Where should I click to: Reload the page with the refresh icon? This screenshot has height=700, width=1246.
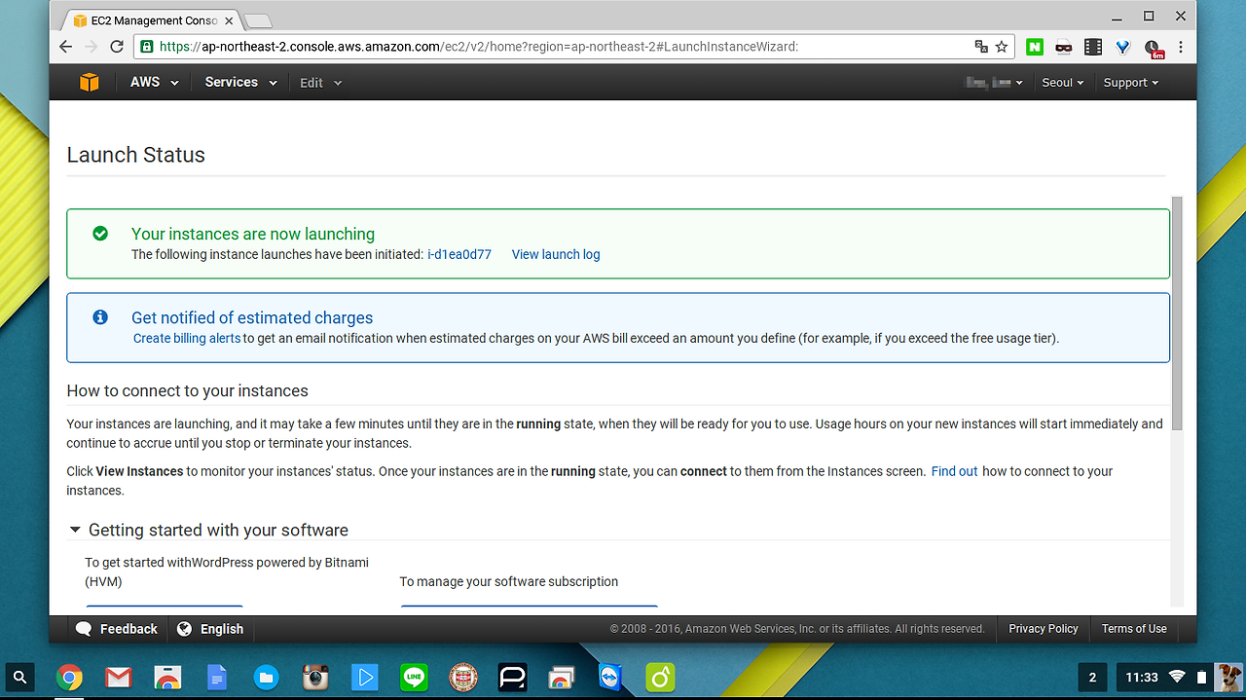click(x=117, y=47)
